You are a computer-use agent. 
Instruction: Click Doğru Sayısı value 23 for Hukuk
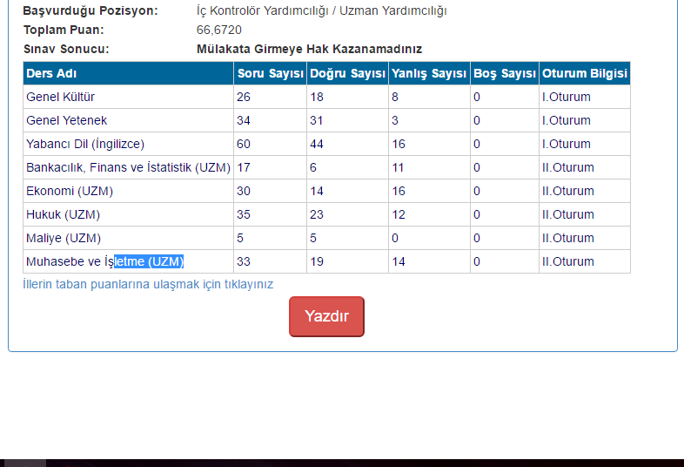point(317,215)
